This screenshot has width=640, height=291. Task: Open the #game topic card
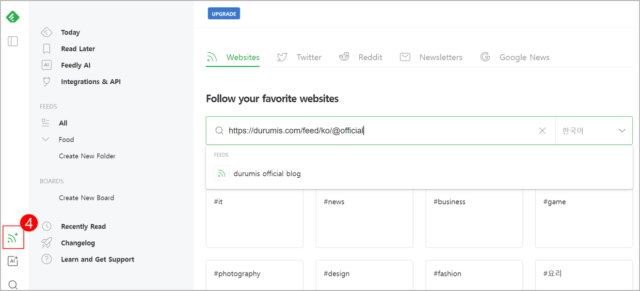(584, 218)
